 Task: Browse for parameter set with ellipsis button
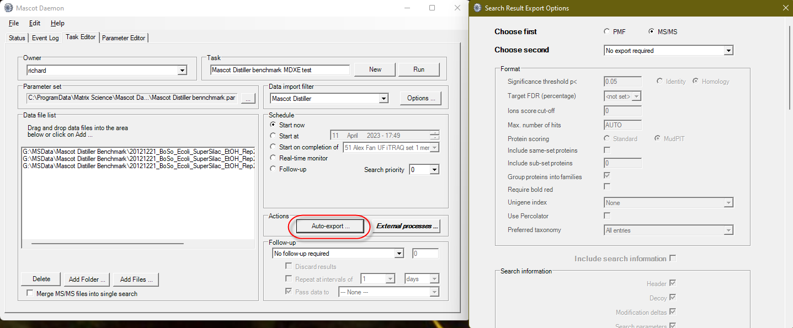pyautogui.click(x=248, y=99)
